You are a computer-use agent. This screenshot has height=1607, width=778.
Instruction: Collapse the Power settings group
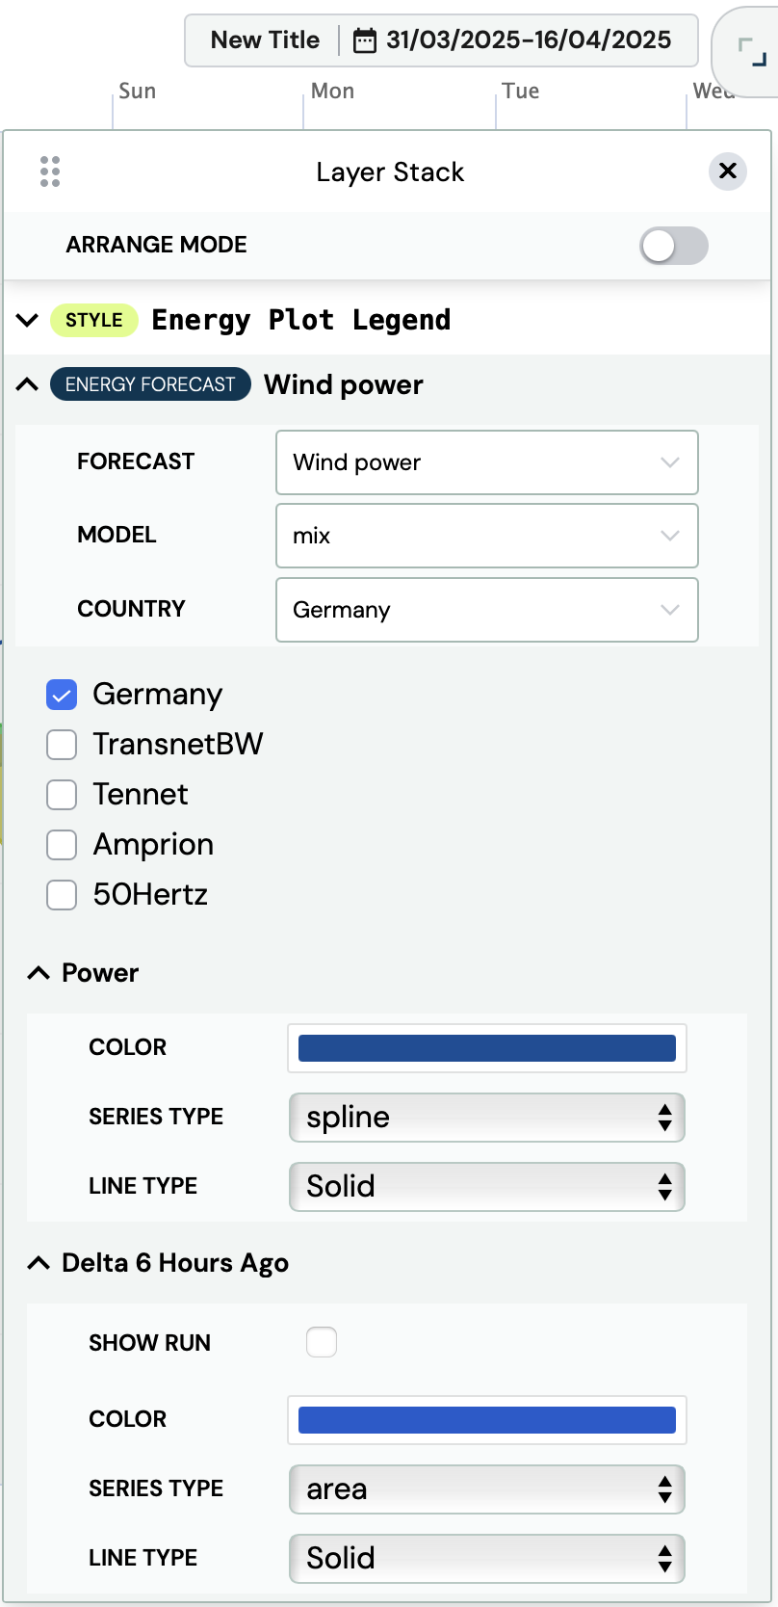[x=39, y=973]
